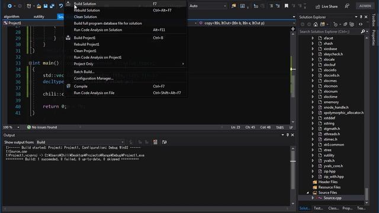Choose Run Code Analysis on Project1

(126, 57)
